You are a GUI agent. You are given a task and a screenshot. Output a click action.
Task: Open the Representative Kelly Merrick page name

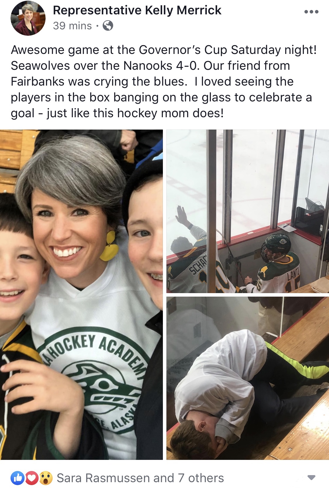pyautogui.click(x=137, y=11)
